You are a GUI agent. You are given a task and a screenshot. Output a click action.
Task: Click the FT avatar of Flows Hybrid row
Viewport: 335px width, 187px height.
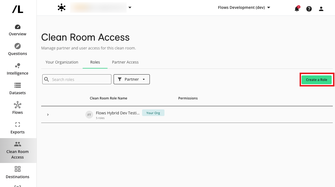click(x=89, y=115)
